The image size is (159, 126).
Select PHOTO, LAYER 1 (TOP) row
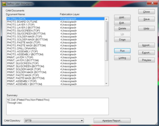pyautogui.click(x=56, y=25)
